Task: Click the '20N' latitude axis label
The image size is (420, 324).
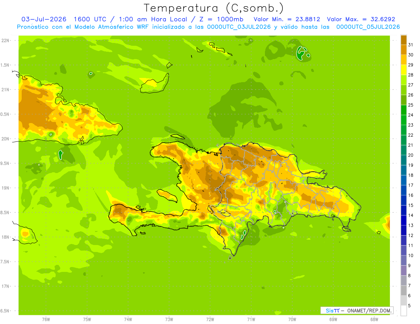Action: tap(5, 139)
